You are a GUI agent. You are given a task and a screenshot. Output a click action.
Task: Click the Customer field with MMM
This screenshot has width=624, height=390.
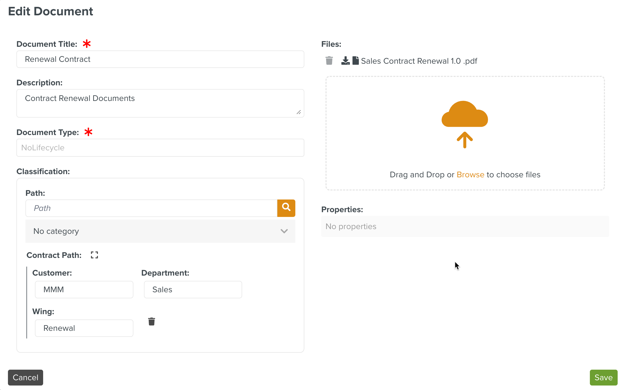pos(84,290)
